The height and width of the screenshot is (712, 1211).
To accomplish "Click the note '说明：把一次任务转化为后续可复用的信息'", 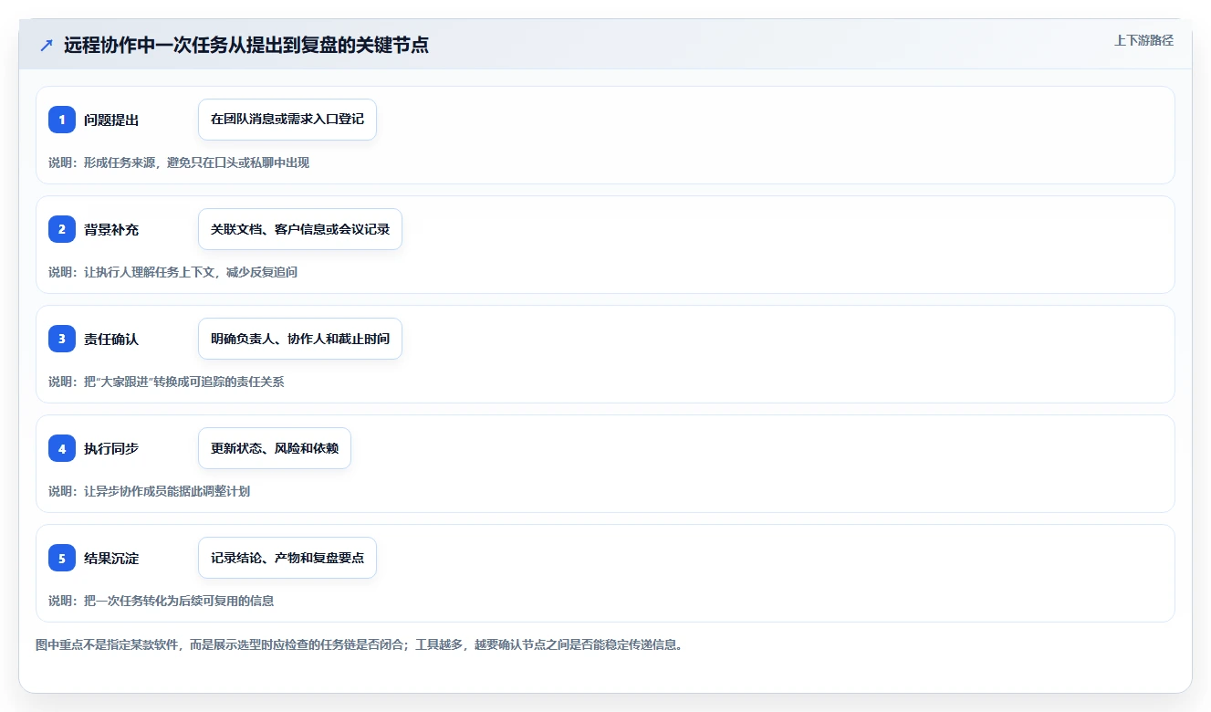I will (x=162, y=601).
